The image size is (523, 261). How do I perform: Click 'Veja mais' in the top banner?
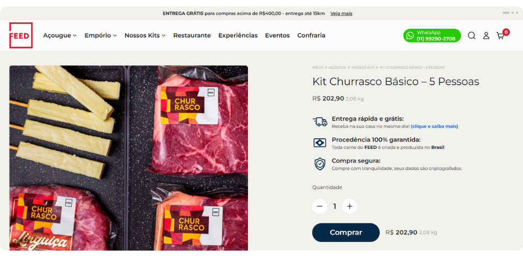point(341,14)
